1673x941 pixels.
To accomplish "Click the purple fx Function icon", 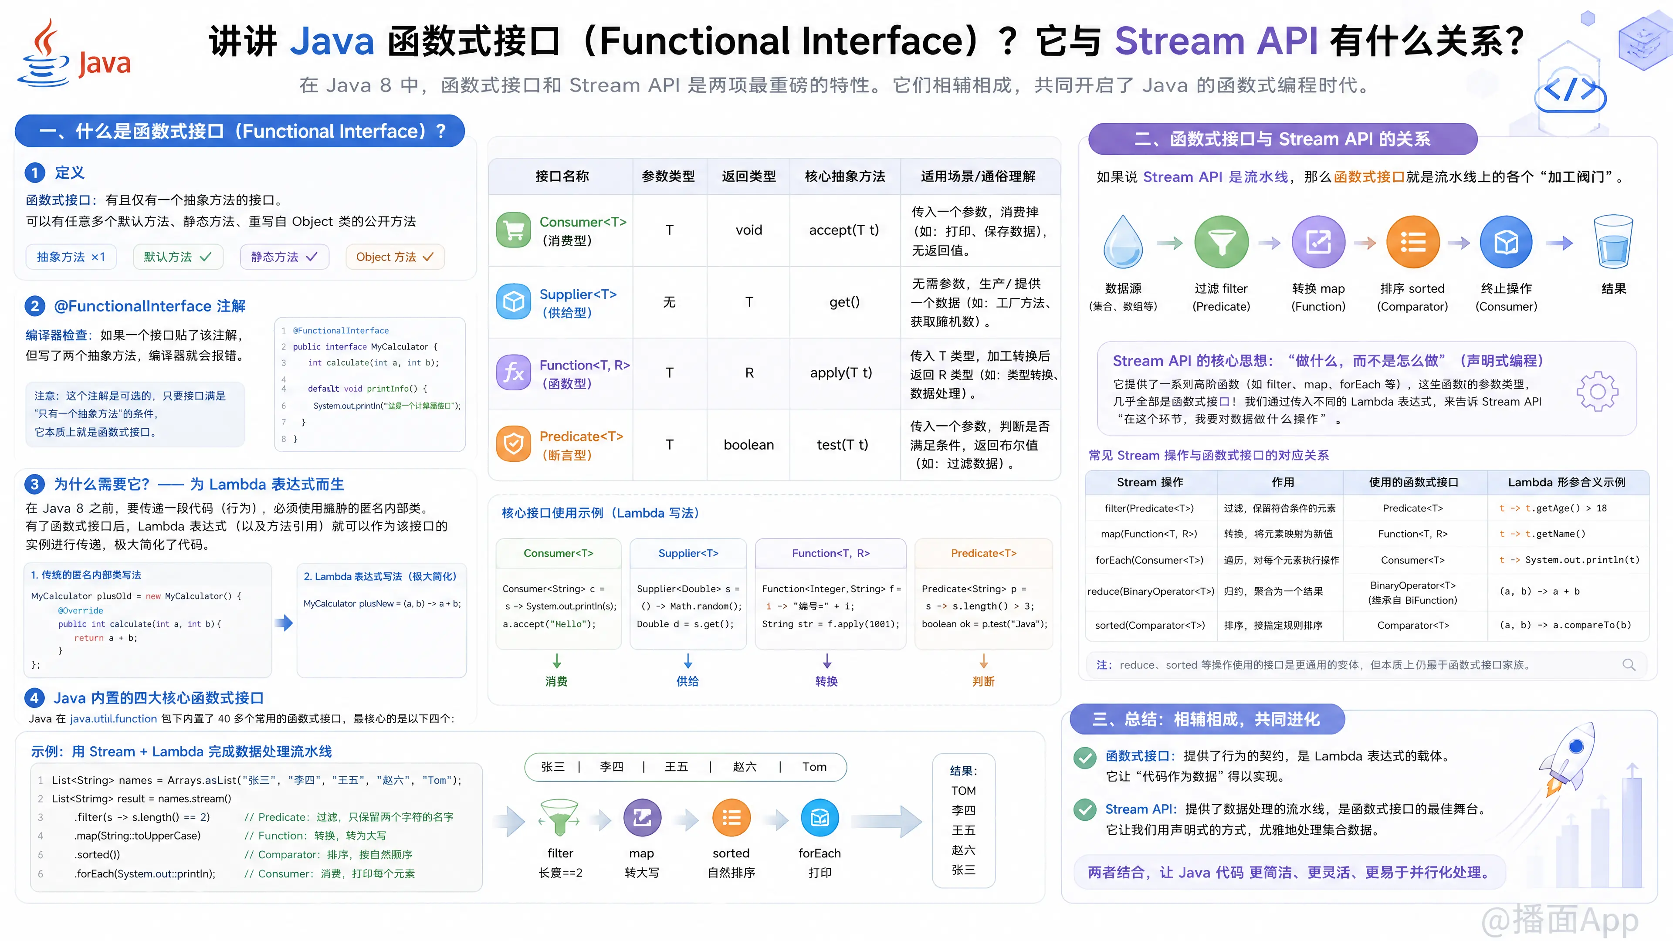I will (x=514, y=372).
